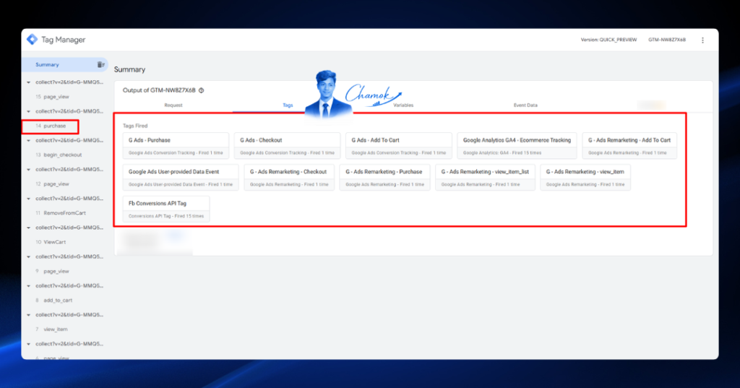
Task: Click the help icon next to Output of GTM-NW8Z7X6B
Action: [x=201, y=90]
